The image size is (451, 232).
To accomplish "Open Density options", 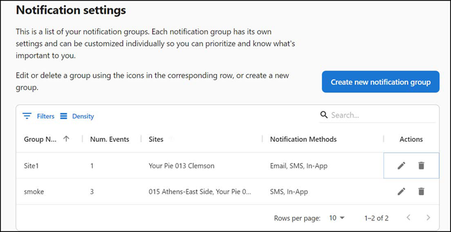I will 77,116.
